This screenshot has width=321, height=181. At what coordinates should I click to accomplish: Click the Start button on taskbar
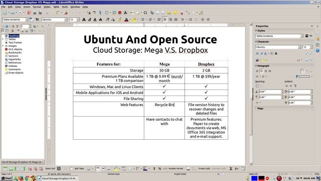click(x=7, y=178)
